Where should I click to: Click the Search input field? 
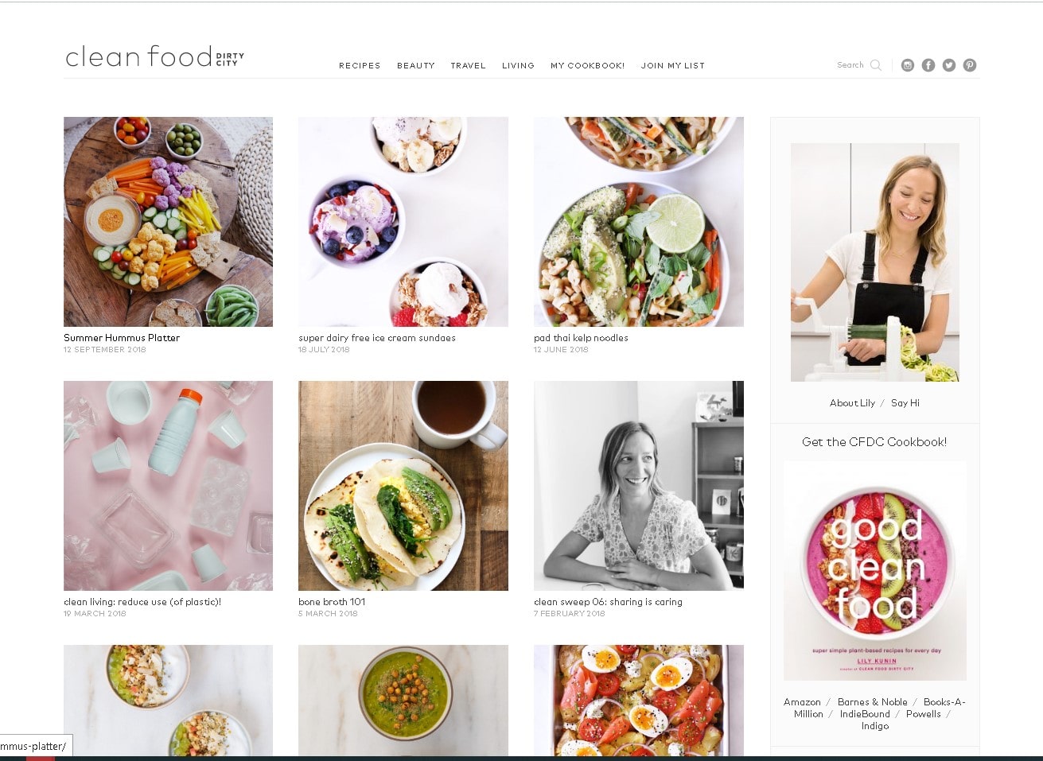[x=850, y=65]
